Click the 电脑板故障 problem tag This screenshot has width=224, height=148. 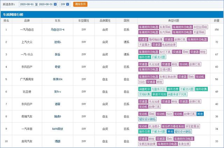coord(169,45)
